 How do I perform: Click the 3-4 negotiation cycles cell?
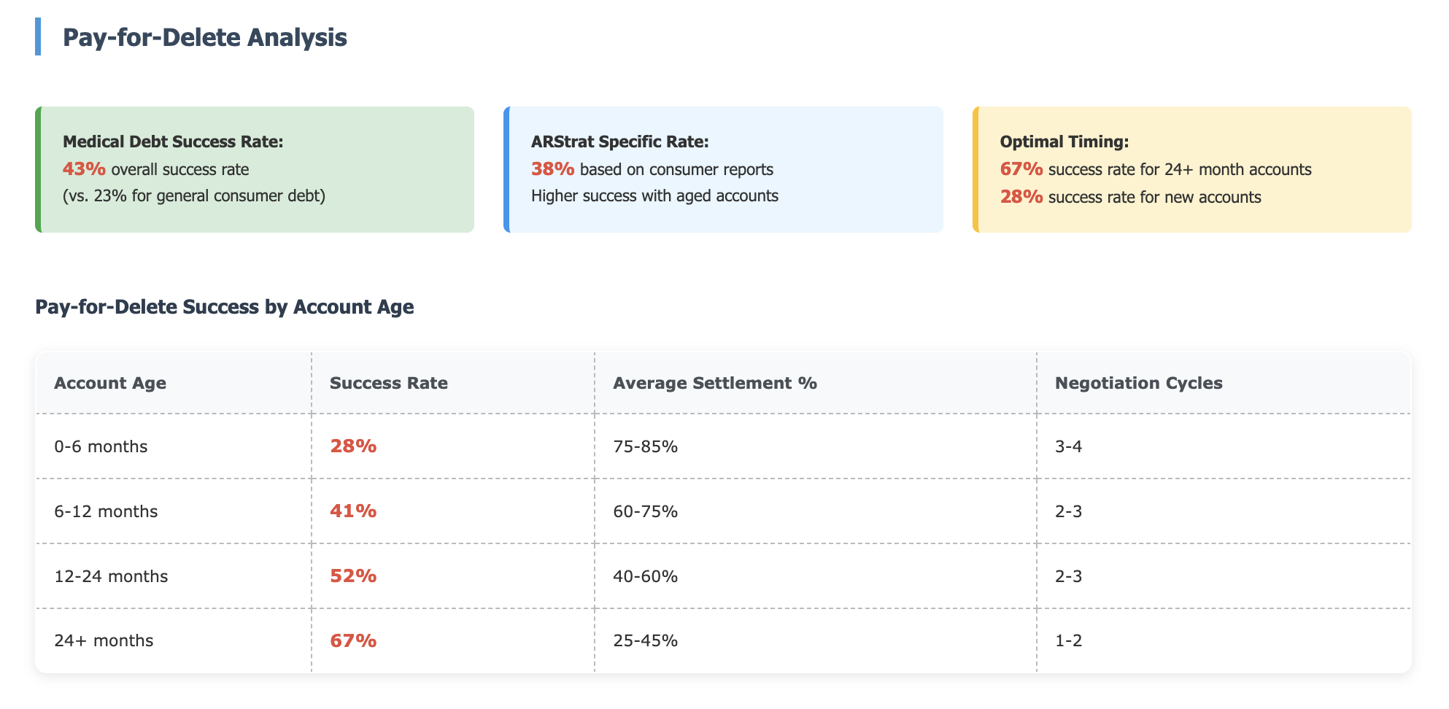pos(1069,446)
